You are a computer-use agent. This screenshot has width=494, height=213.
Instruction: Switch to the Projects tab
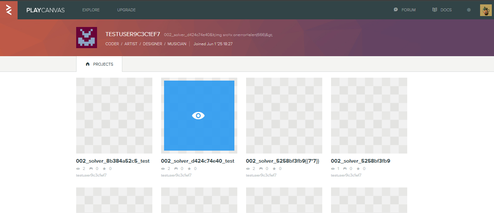click(99, 64)
